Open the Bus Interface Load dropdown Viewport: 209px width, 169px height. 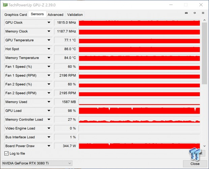49,137
